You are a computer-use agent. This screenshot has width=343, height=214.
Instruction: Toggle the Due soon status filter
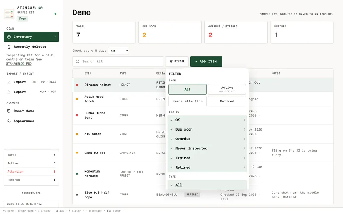(207, 129)
